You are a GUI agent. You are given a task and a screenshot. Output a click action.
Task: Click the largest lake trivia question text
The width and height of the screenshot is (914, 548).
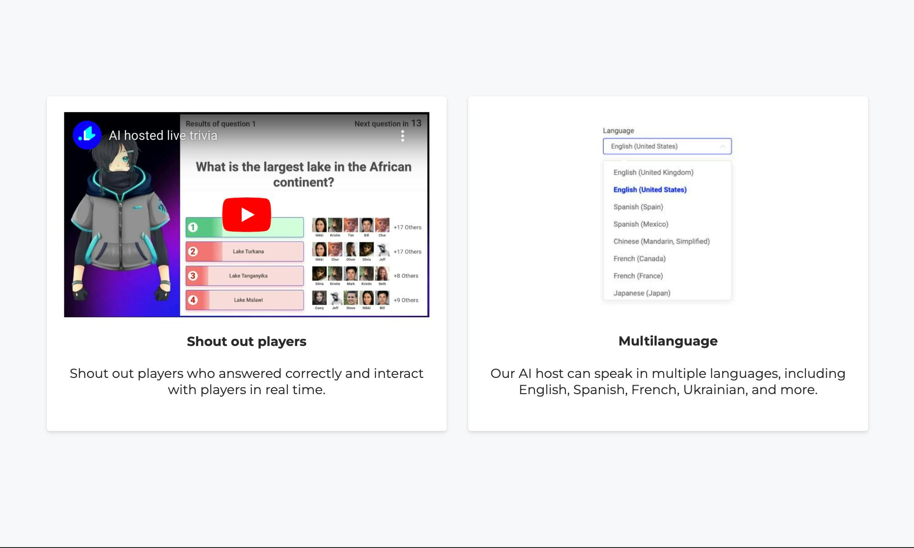(x=303, y=175)
